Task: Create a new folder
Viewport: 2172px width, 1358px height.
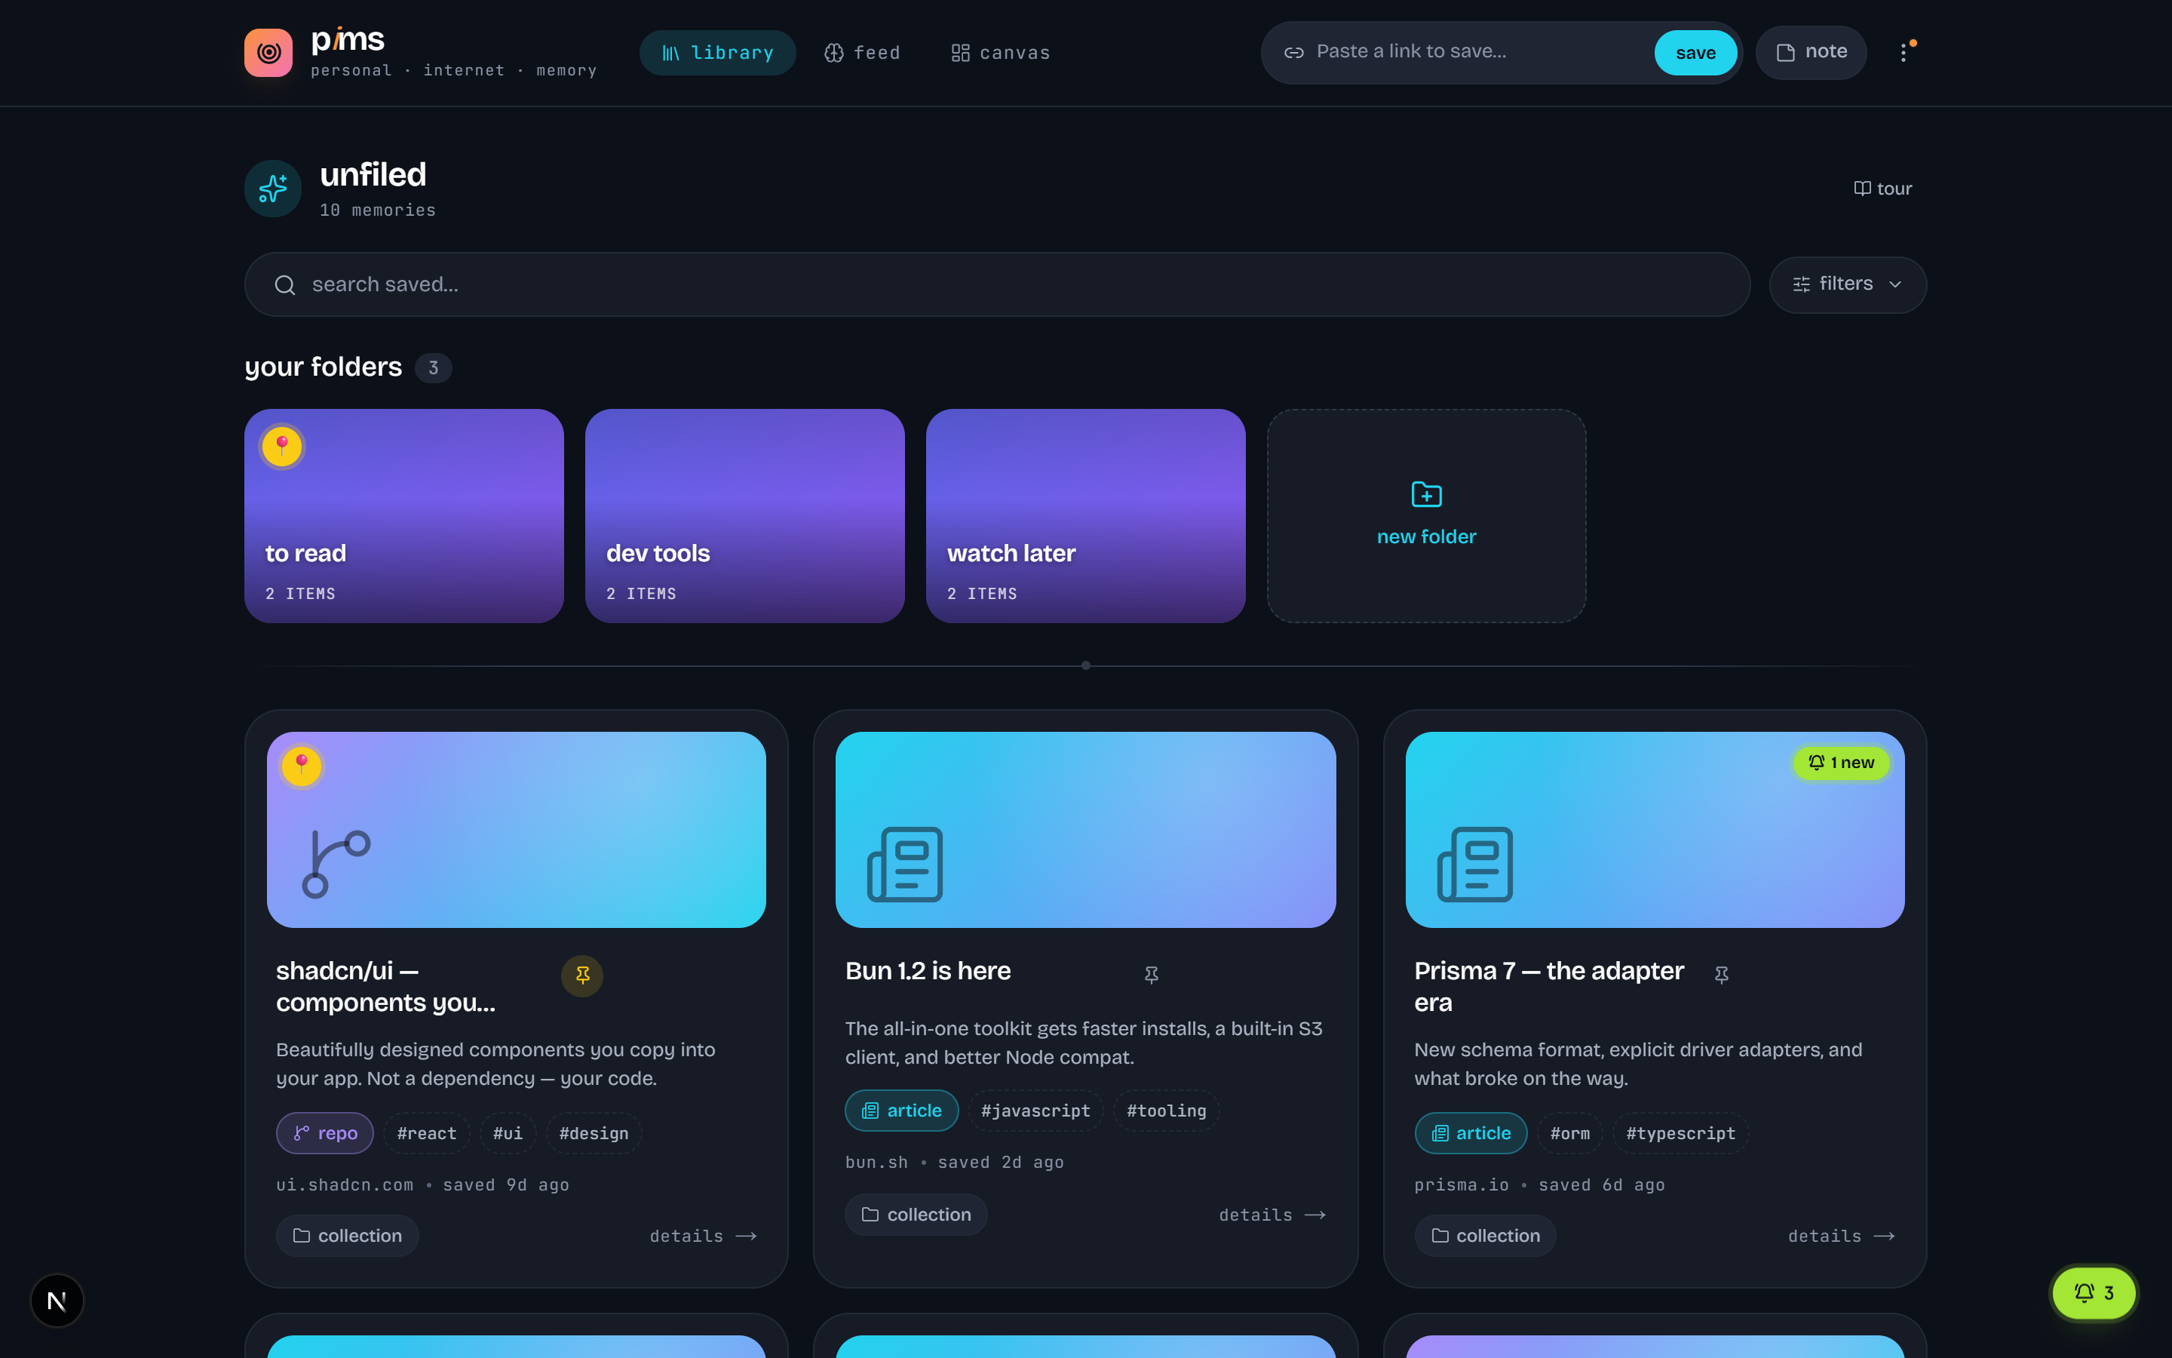Action: point(1426,517)
